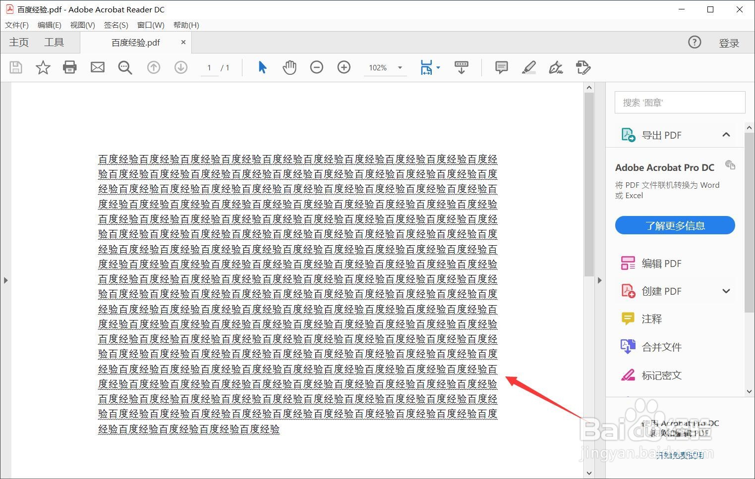
Task: Zoom in on the document
Action: pyautogui.click(x=344, y=67)
